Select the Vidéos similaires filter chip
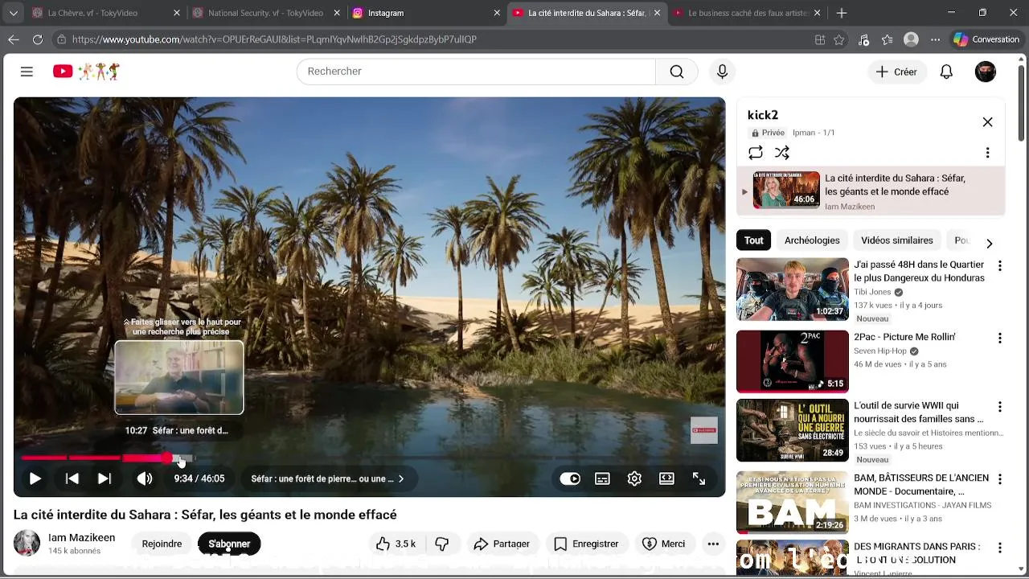Viewport: 1029px width, 579px height. 897,240
